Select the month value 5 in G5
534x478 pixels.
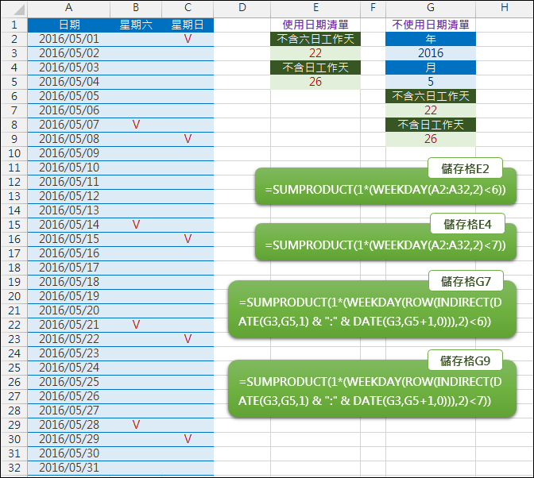pyautogui.click(x=431, y=82)
